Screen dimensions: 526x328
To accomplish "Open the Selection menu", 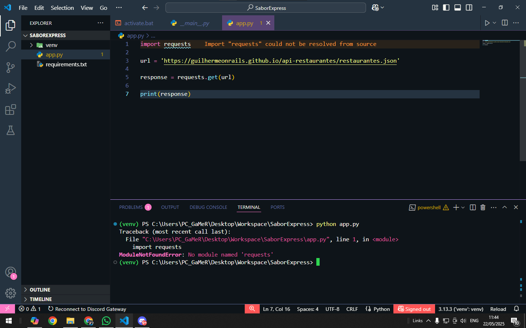I will (x=62, y=8).
